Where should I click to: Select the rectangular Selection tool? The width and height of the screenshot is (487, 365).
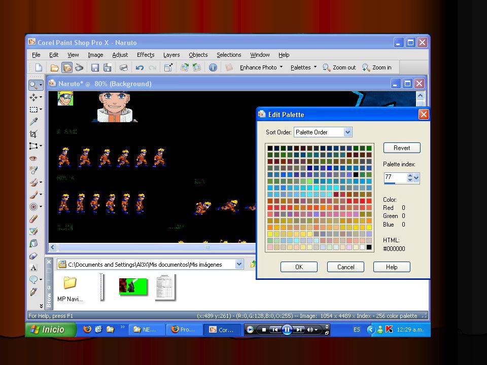tap(33, 109)
